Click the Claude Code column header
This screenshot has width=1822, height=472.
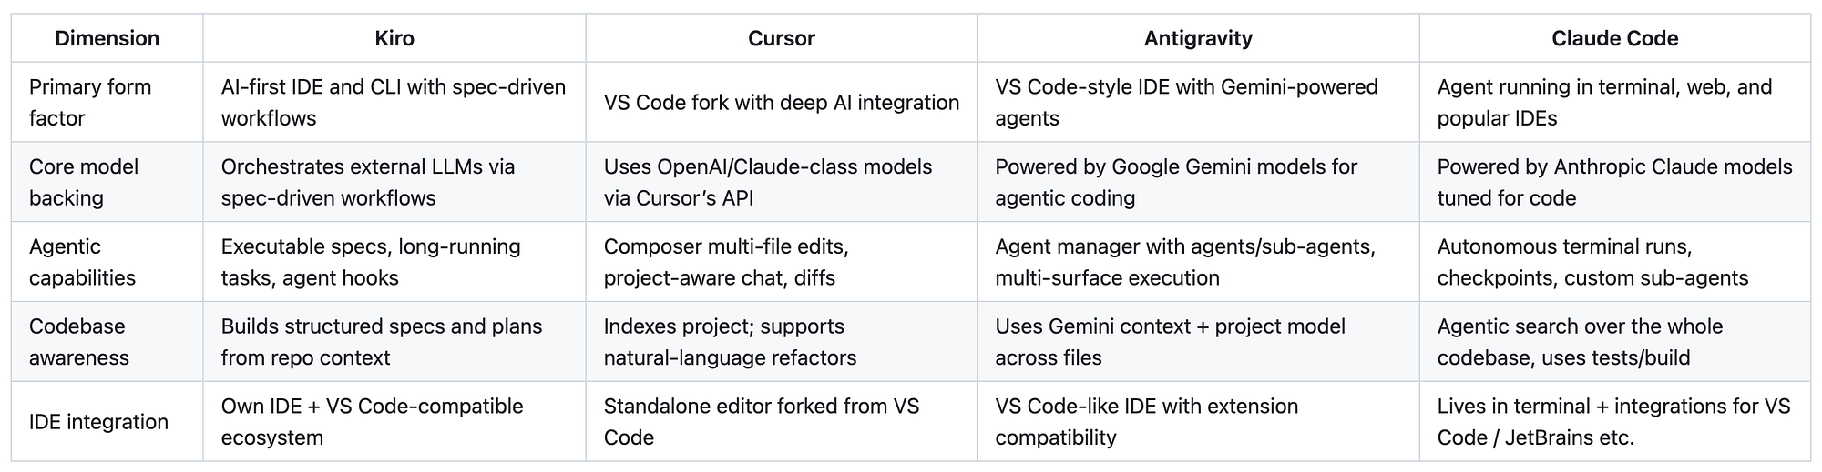tap(1615, 38)
